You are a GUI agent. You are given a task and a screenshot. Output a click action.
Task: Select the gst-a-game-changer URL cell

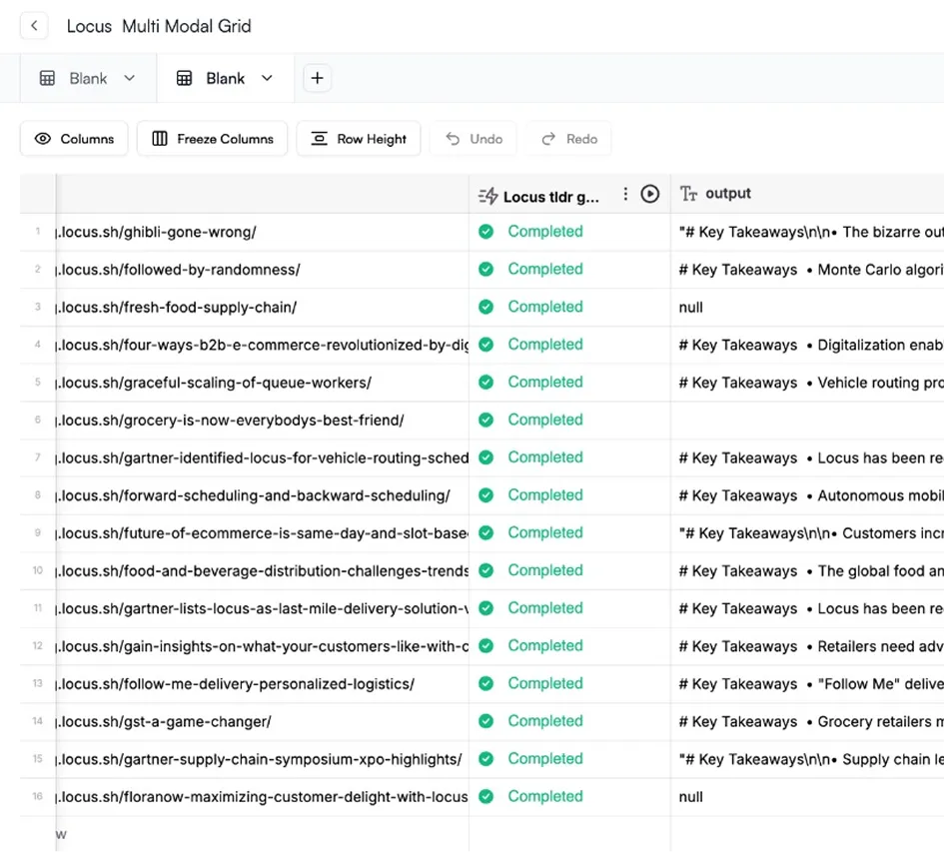click(263, 721)
